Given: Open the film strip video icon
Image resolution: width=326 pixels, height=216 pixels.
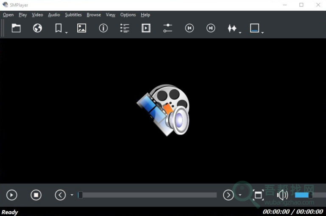Looking at the screenshot, I should [x=146, y=28].
